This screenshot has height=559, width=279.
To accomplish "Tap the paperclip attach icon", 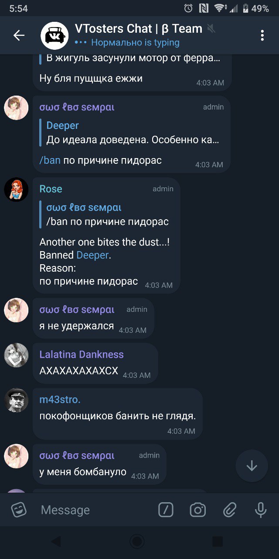I will (229, 510).
